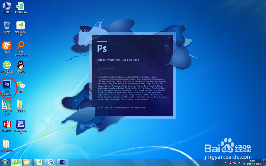The width and height of the screenshot is (266, 166).
Task: Select the 回收站 recycle bin icon
Action: click(x=7, y=27)
